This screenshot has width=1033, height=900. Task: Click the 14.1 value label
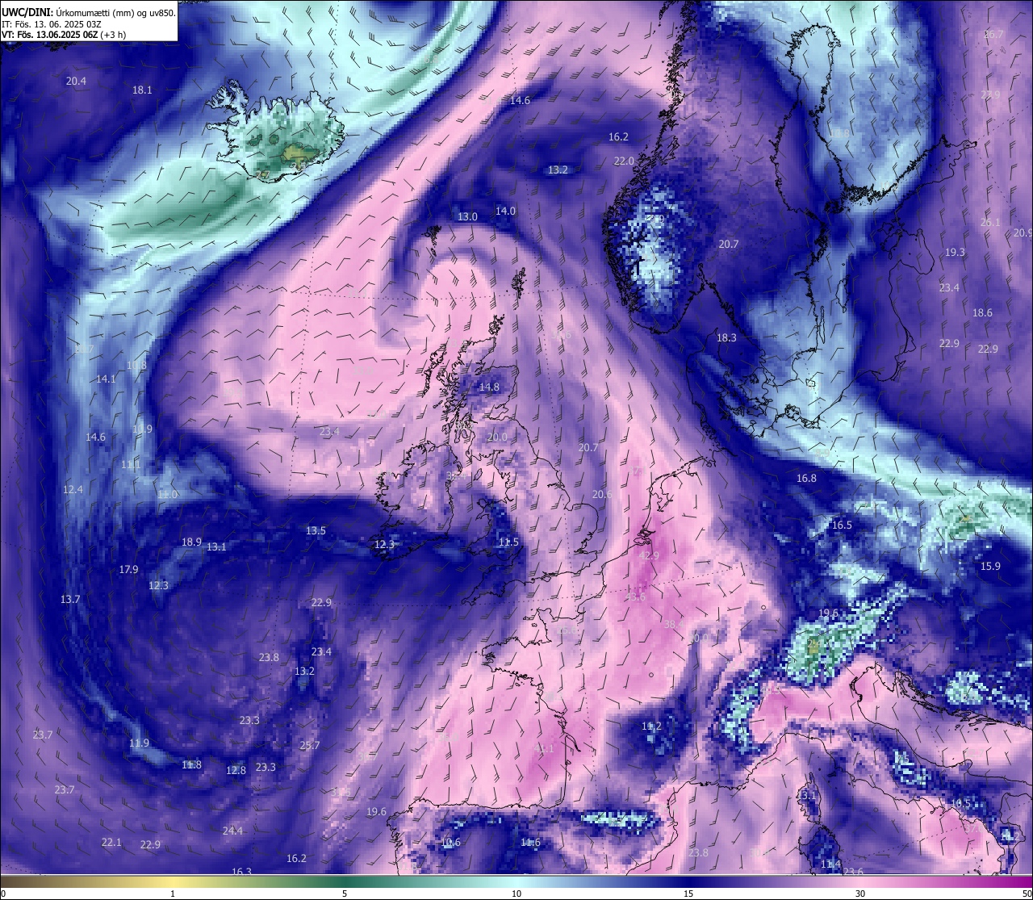coord(106,379)
